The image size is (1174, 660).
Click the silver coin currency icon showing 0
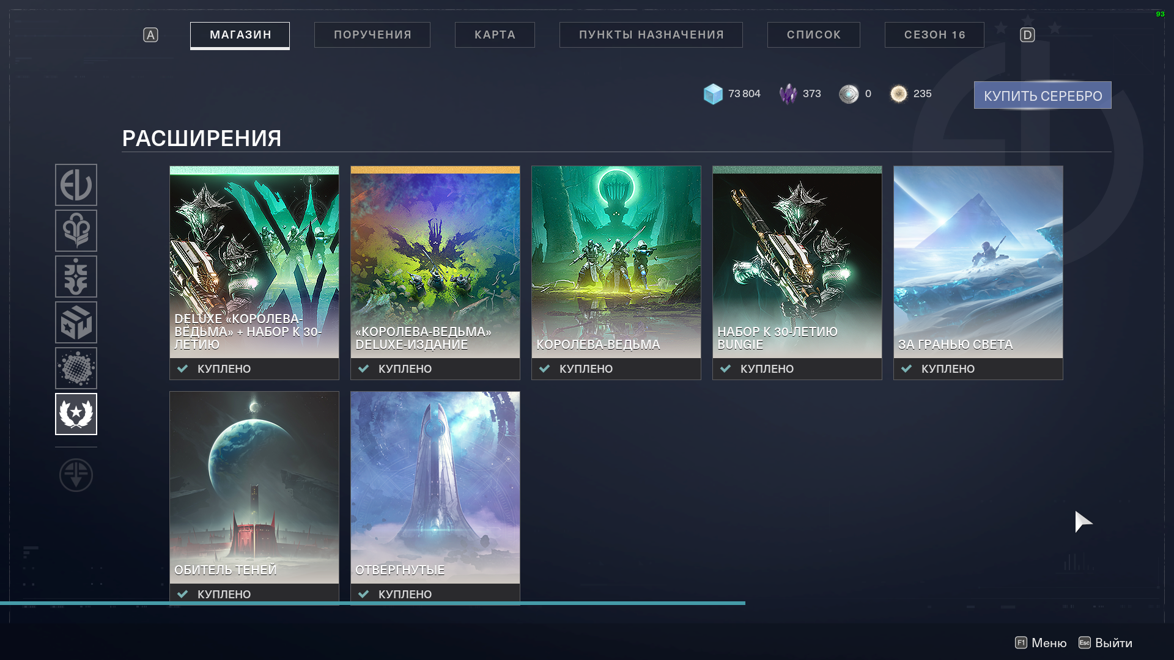tap(849, 94)
